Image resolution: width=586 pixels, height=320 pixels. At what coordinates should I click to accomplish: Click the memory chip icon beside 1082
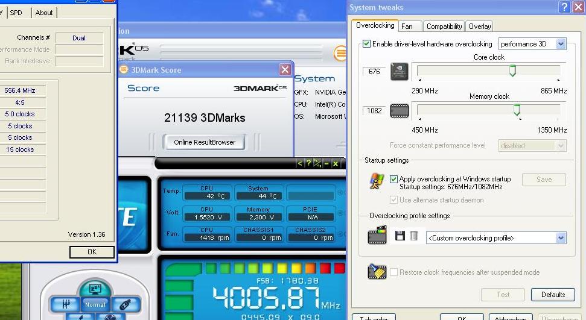(399, 111)
